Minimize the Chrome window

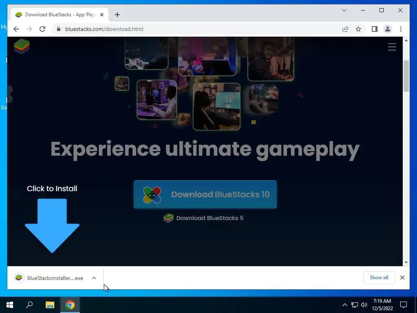point(363,10)
